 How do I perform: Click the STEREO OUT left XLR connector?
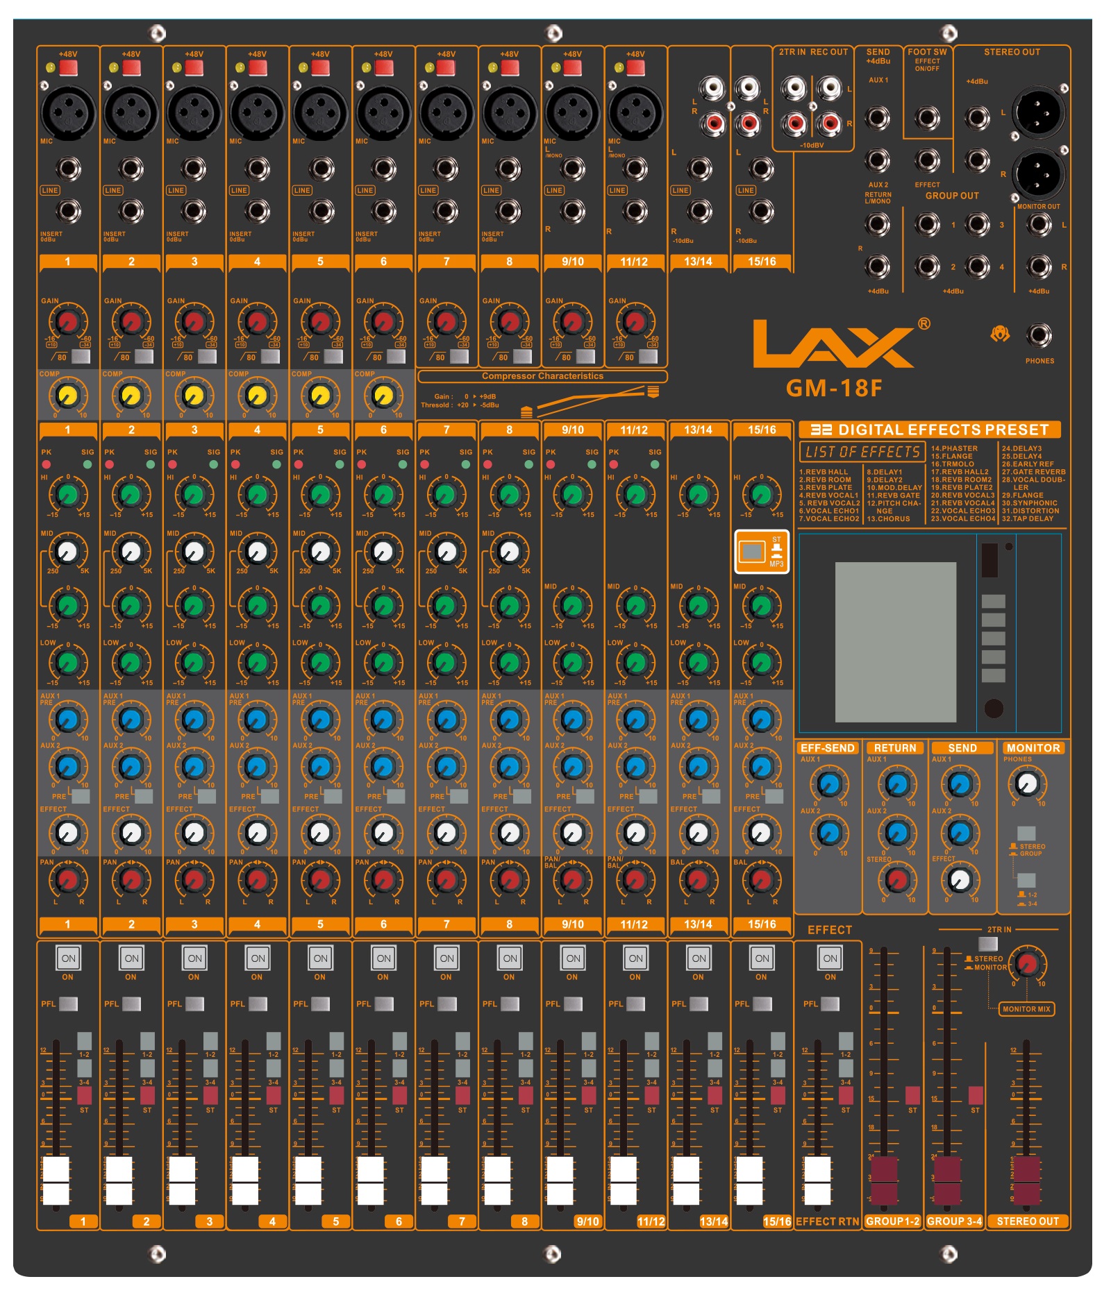point(1037,112)
